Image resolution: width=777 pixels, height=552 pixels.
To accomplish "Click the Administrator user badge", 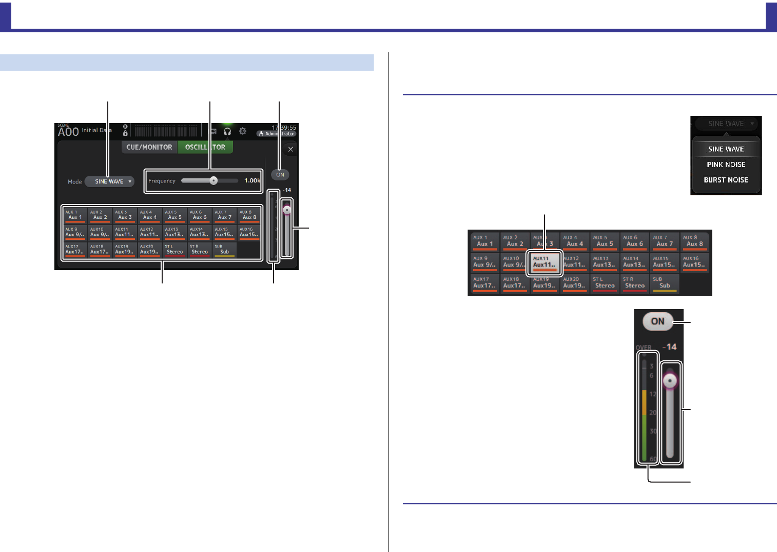I will [x=277, y=134].
